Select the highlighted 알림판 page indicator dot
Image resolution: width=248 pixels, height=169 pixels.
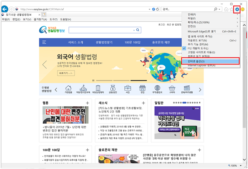(184, 103)
